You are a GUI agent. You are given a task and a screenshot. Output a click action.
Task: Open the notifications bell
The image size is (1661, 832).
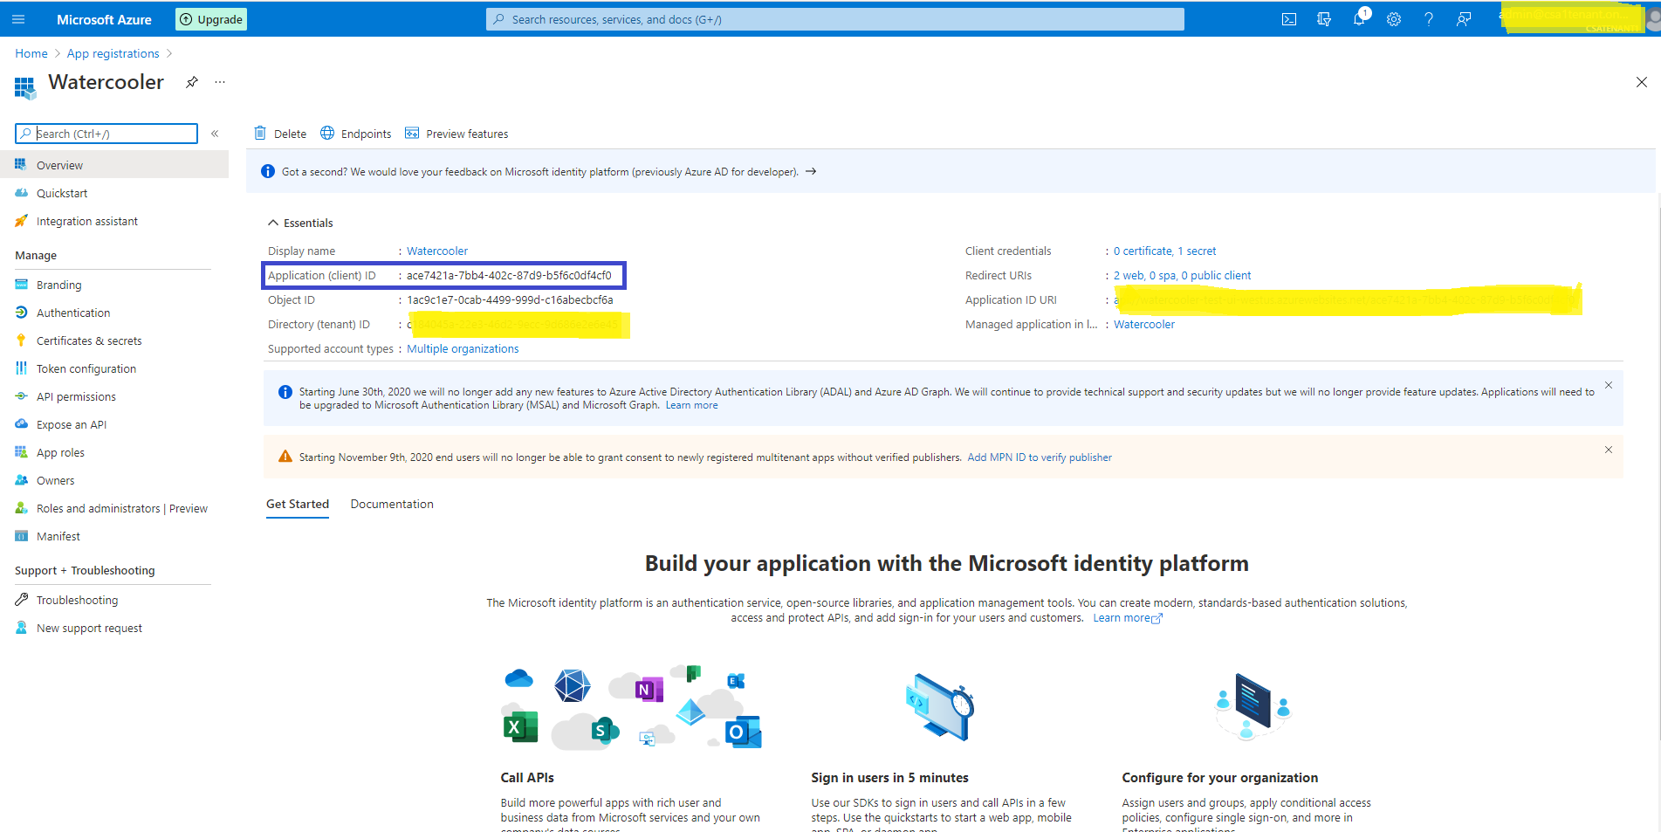1359,19
